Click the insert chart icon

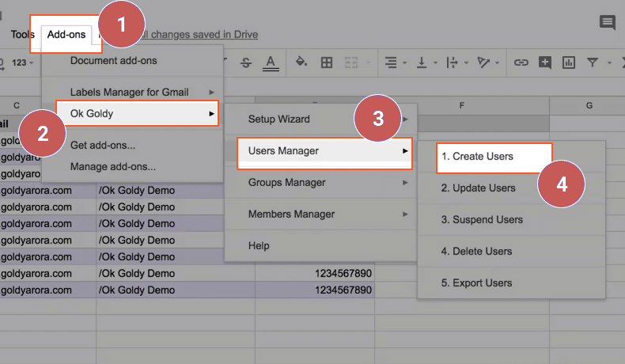coord(568,63)
